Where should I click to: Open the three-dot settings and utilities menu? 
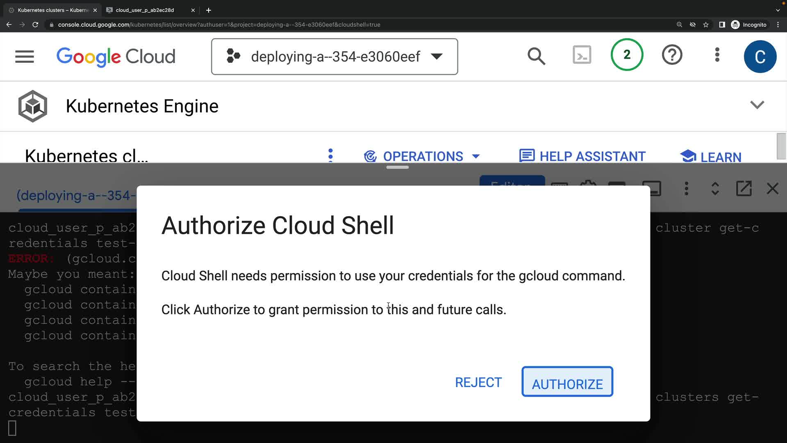tap(717, 55)
